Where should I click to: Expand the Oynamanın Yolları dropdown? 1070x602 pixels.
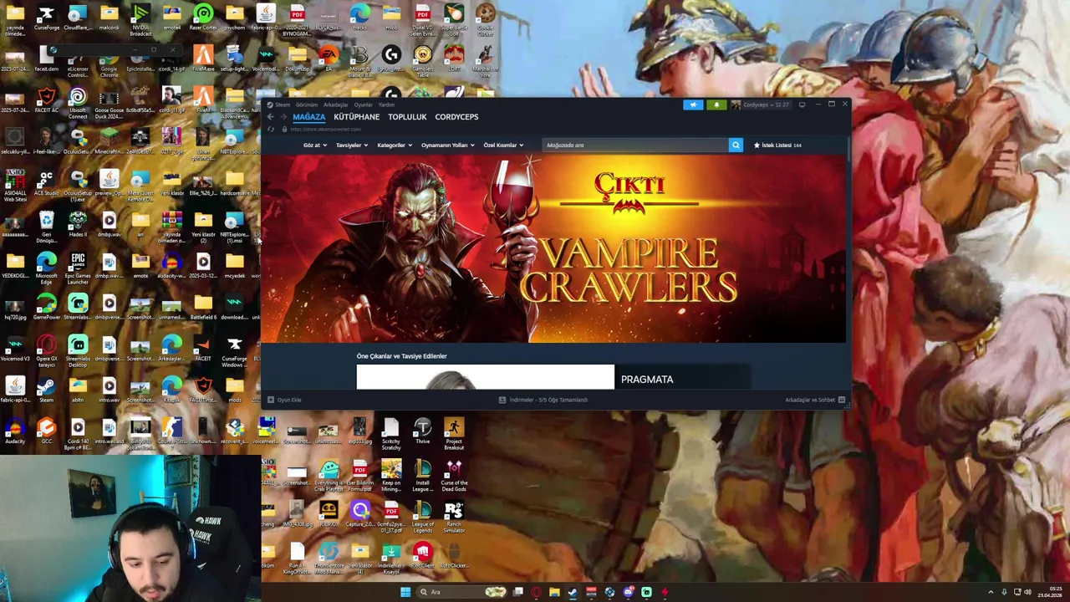(447, 145)
